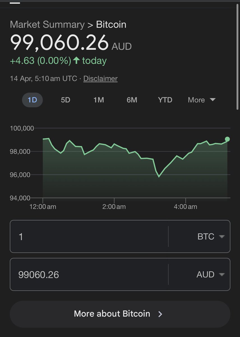Focus the BTC amount input field
This screenshot has height=337, width=240.
click(89, 236)
